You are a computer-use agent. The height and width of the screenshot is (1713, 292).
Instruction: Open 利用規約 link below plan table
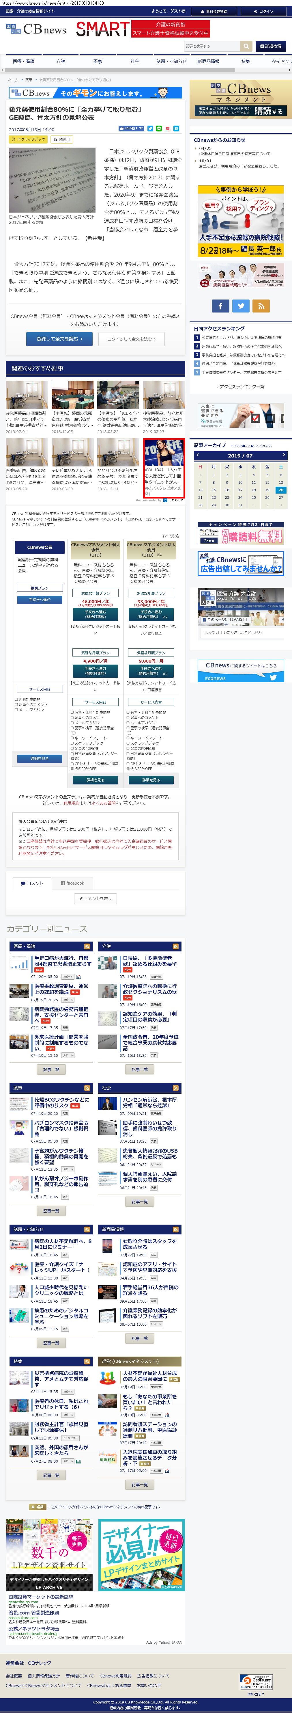point(71,803)
